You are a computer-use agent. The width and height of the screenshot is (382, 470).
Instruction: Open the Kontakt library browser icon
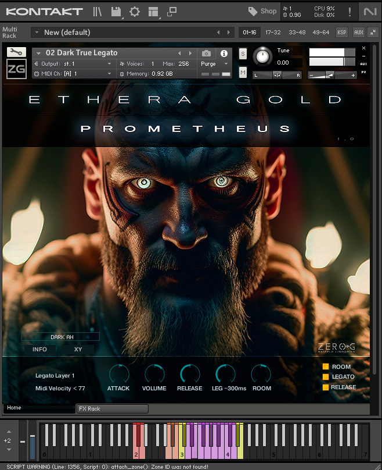[x=98, y=11]
